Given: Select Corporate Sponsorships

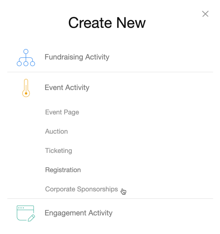Looking at the screenshot, I should [x=81, y=189].
